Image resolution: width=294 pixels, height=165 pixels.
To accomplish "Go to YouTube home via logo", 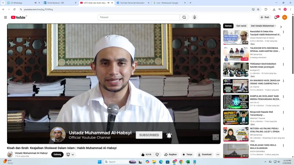I will (18, 17).
